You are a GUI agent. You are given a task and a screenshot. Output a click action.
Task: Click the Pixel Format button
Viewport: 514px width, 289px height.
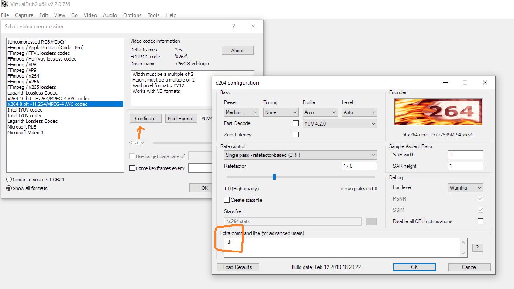[181, 119]
